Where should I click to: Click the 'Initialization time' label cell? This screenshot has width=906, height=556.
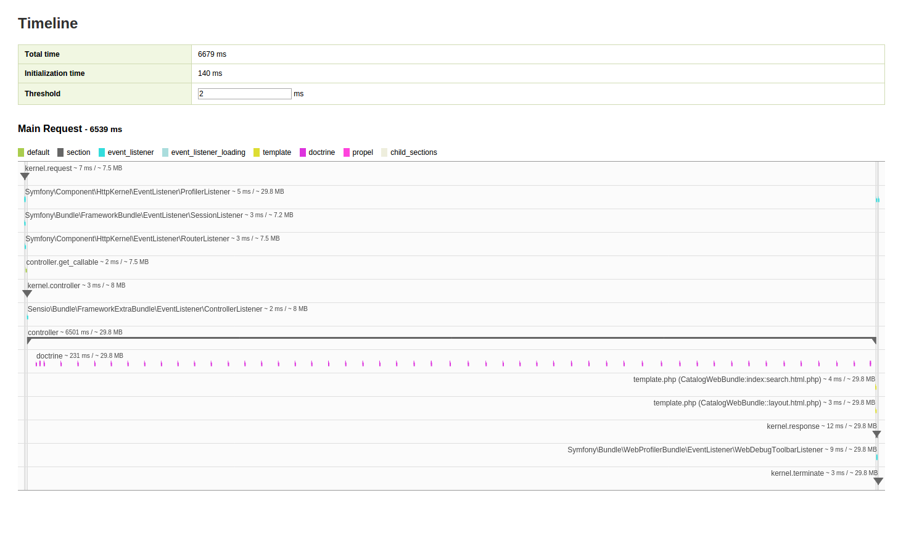(x=105, y=73)
